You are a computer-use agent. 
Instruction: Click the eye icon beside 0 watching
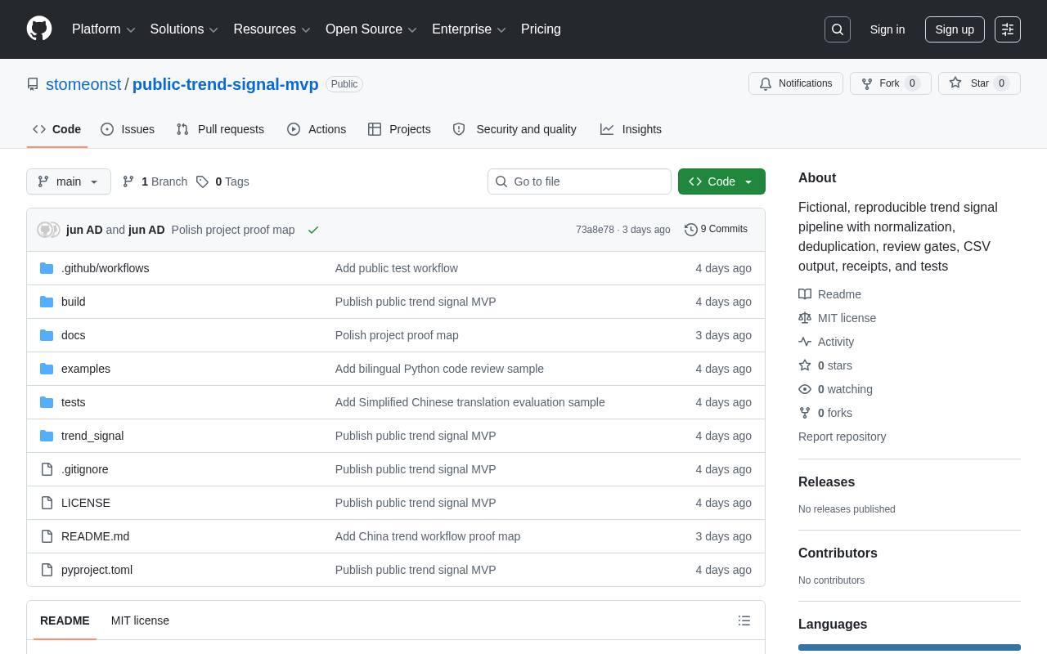pyautogui.click(x=805, y=389)
